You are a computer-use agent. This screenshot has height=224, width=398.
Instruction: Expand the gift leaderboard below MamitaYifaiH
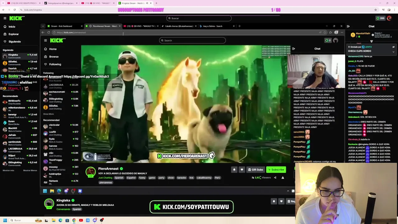click(x=372, y=41)
